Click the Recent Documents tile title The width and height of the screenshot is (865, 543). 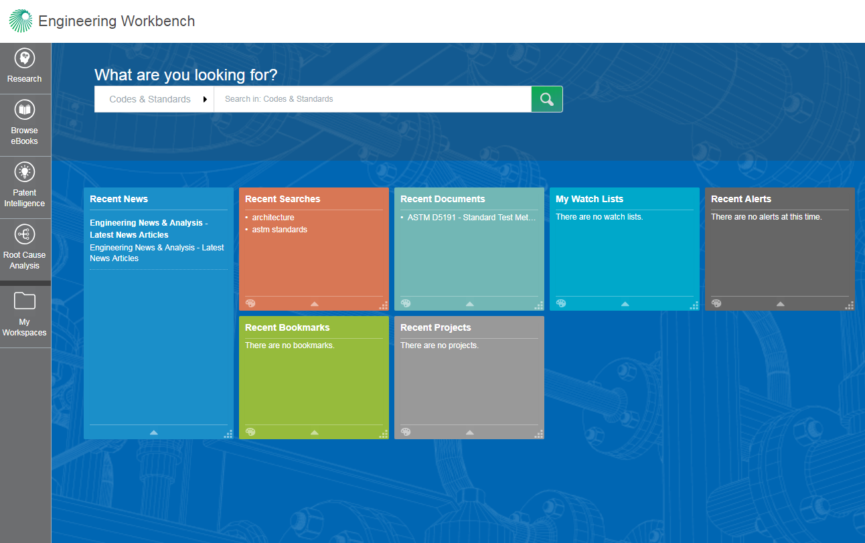tap(443, 199)
